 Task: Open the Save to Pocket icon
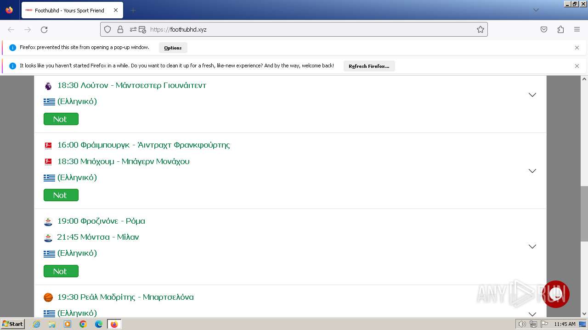tap(544, 29)
